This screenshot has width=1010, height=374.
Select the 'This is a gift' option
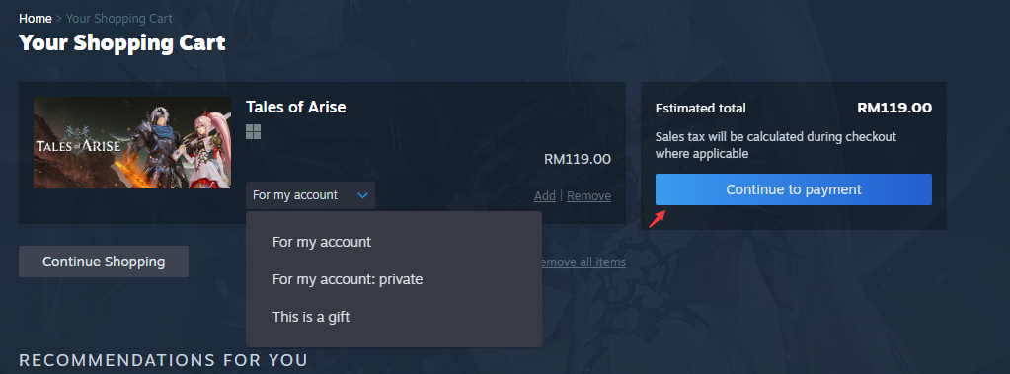(311, 317)
